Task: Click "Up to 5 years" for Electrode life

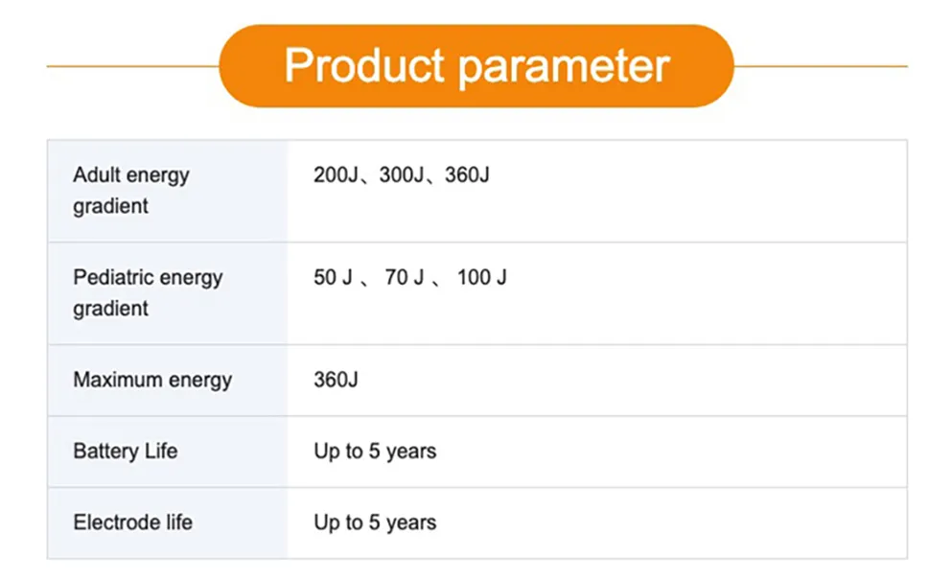Action: pos(375,522)
